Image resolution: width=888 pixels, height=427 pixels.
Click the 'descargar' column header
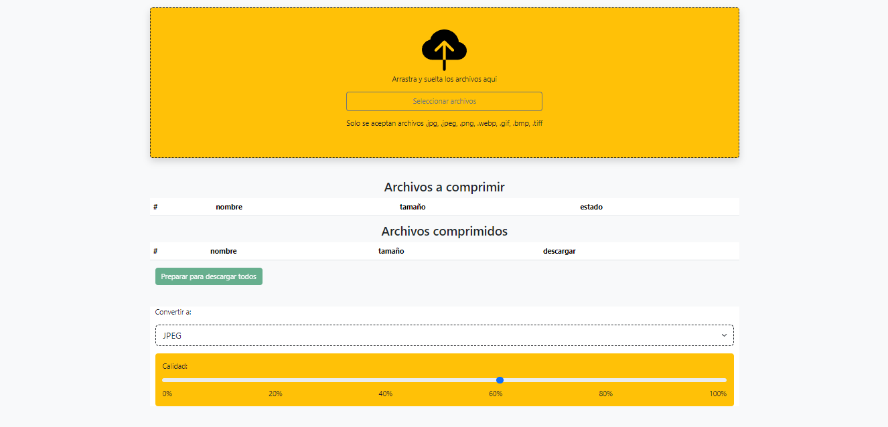click(559, 252)
